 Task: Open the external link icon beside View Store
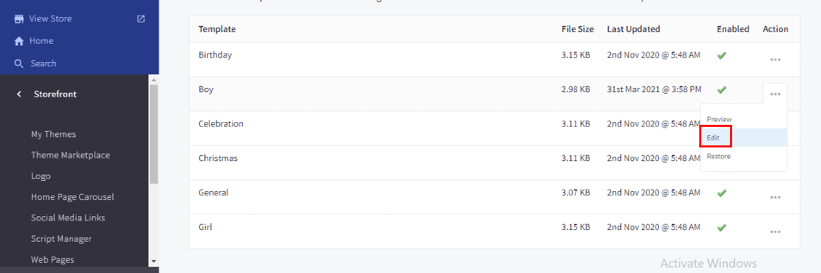(141, 18)
